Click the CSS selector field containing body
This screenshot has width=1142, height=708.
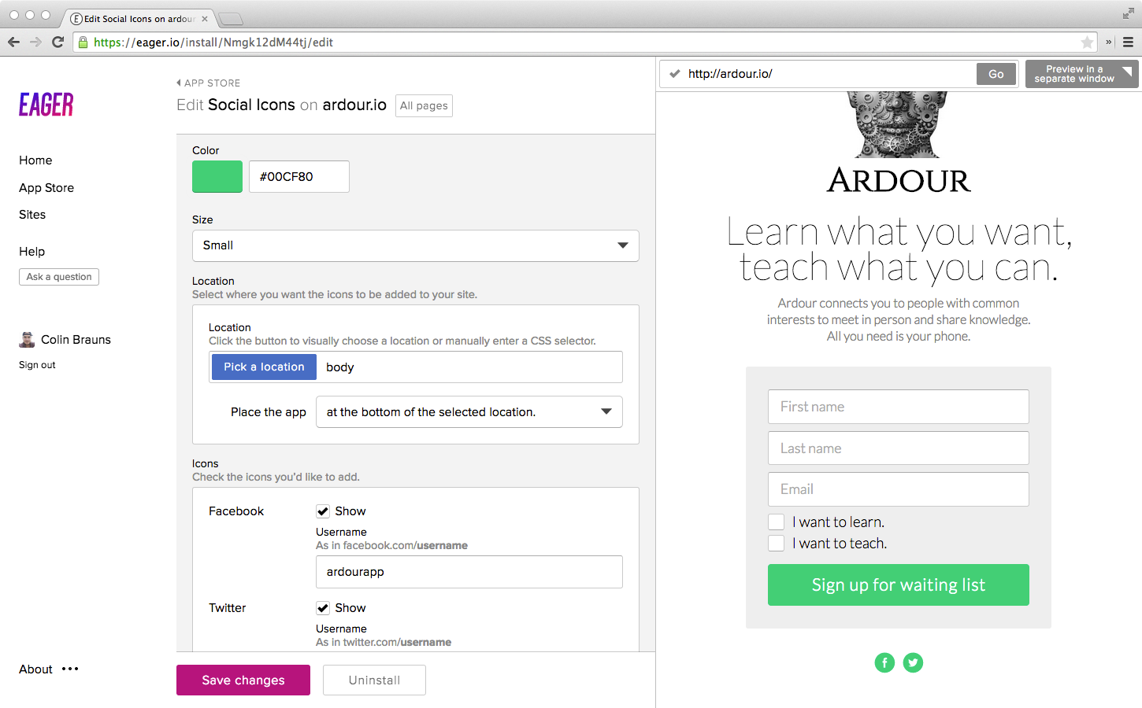469,367
